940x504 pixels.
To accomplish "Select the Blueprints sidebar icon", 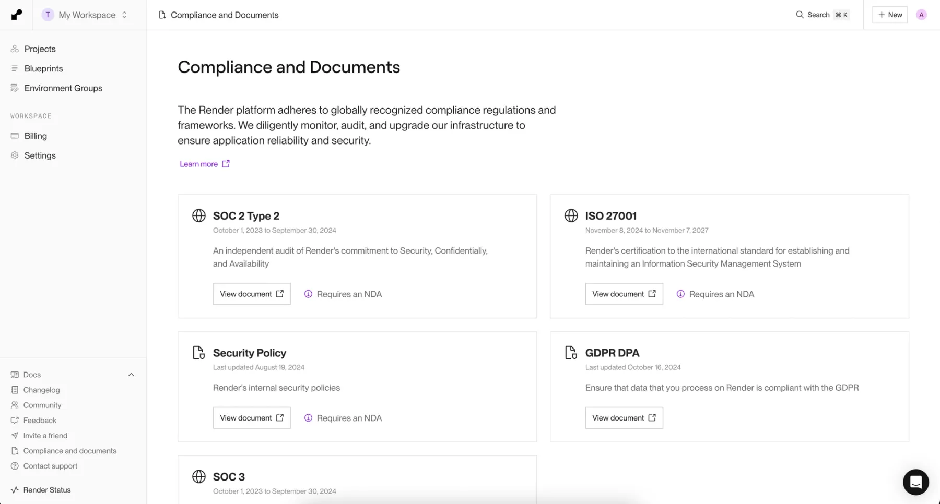I will pos(15,68).
